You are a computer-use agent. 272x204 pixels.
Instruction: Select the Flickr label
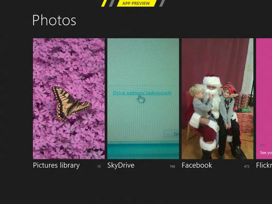coord(264,165)
